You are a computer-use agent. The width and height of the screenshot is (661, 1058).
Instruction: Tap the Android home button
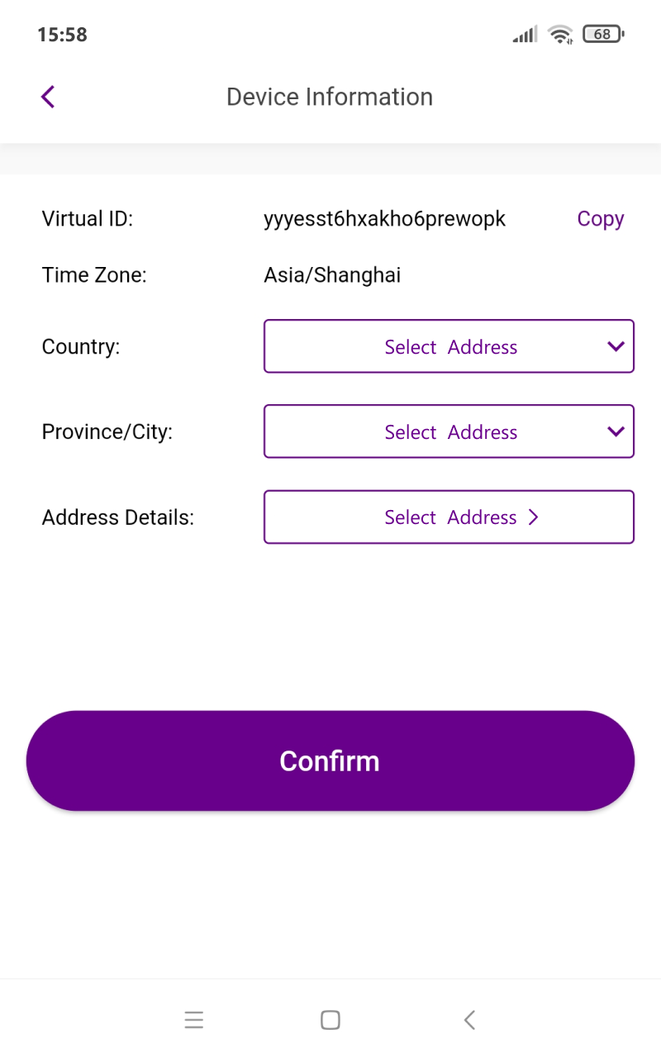[x=330, y=1020]
